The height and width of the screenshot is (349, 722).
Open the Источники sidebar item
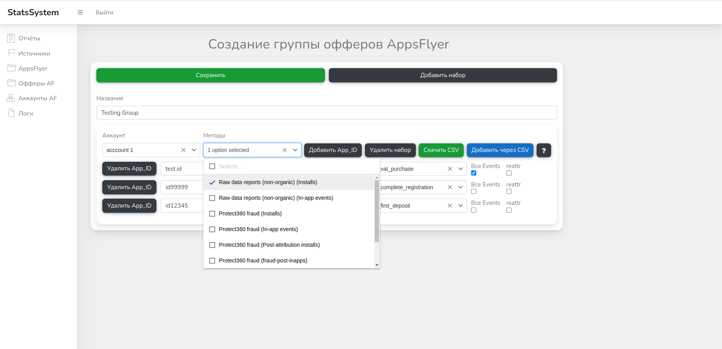34,53
